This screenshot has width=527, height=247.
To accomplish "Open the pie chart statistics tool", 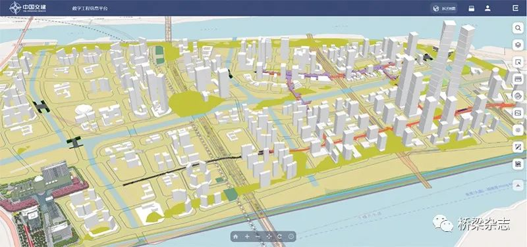I will (518, 96).
